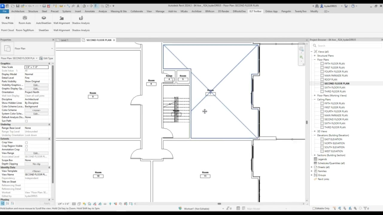
Task: Open the Annotate ribbon tab
Action: coord(89,11)
